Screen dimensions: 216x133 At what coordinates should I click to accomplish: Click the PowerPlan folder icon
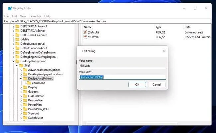coord(25,105)
